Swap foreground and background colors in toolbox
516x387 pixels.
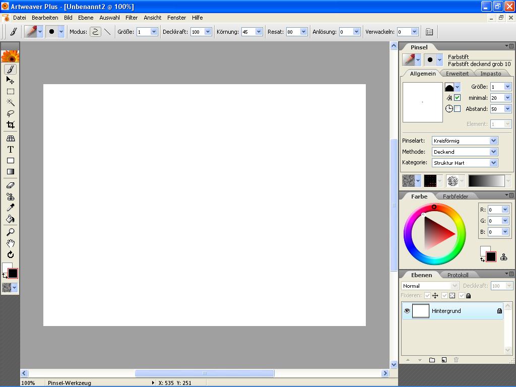pyautogui.click(x=4, y=276)
